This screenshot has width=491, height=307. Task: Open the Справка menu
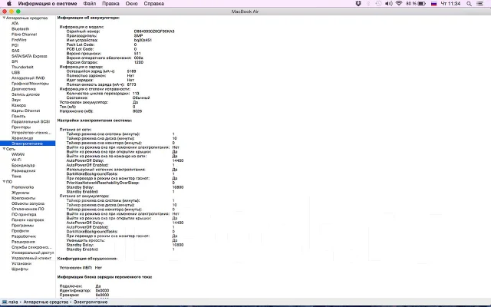click(153, 3)
